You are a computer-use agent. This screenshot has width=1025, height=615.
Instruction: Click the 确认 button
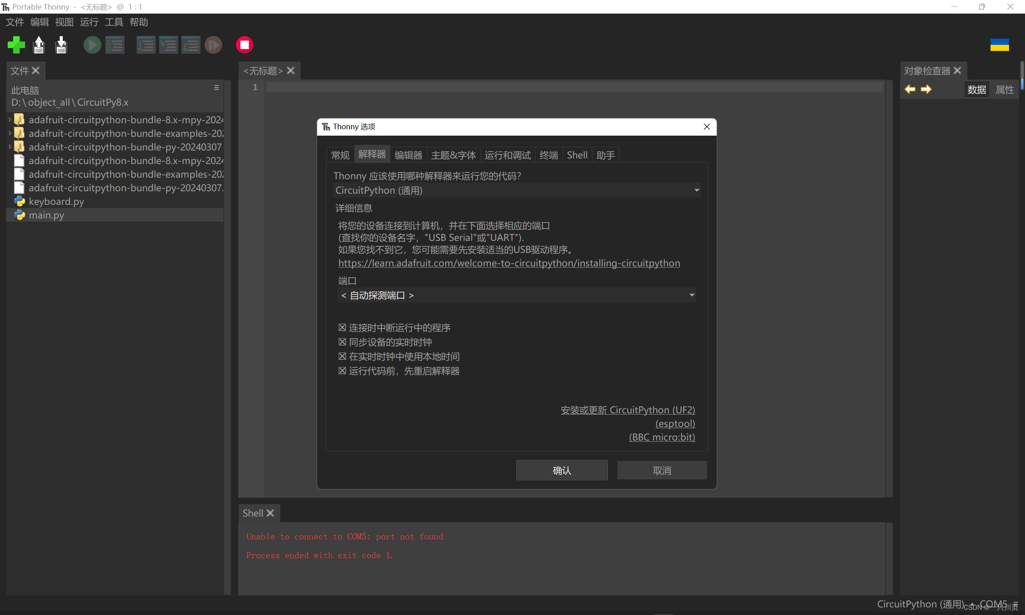click(x=561, y=470)
